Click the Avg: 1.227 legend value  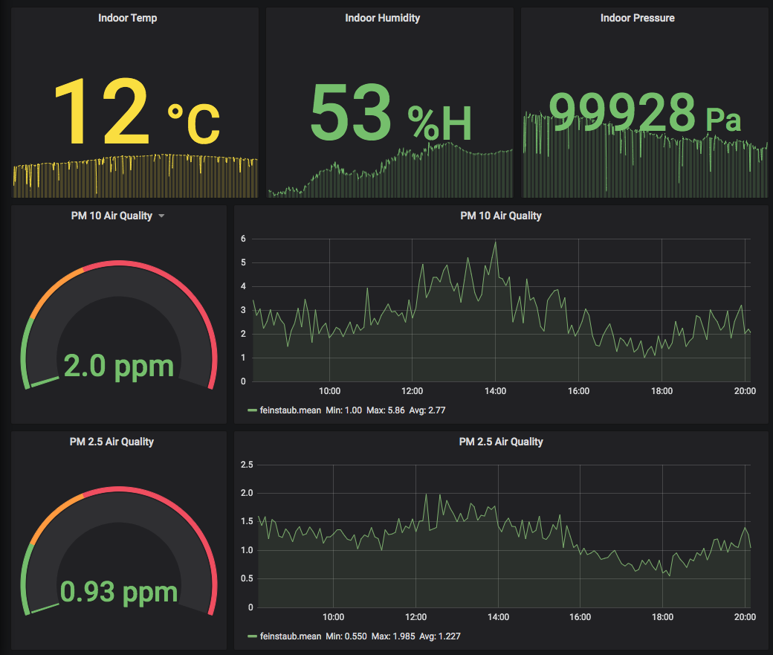440,636
